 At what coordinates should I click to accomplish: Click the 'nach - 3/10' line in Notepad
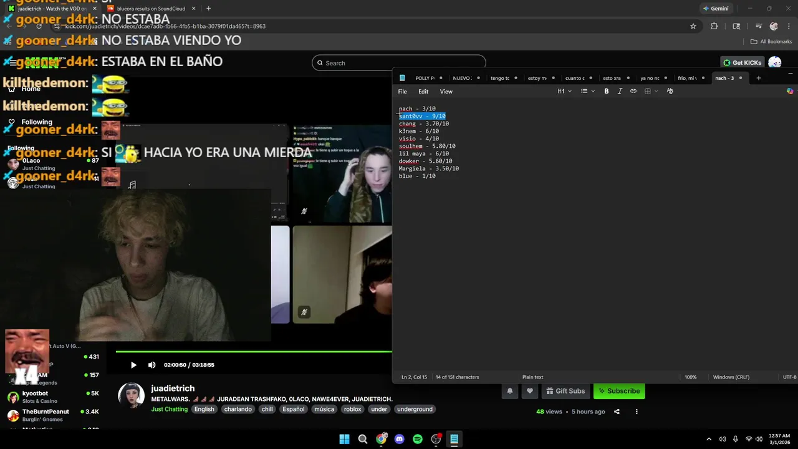point(417,109)
